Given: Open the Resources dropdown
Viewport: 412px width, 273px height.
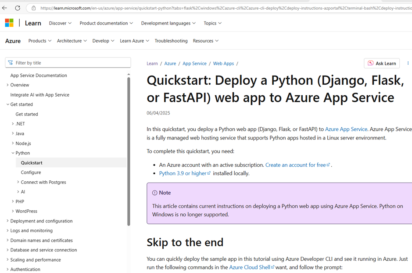Looking at the screenshot, I should tap(206, 41).
